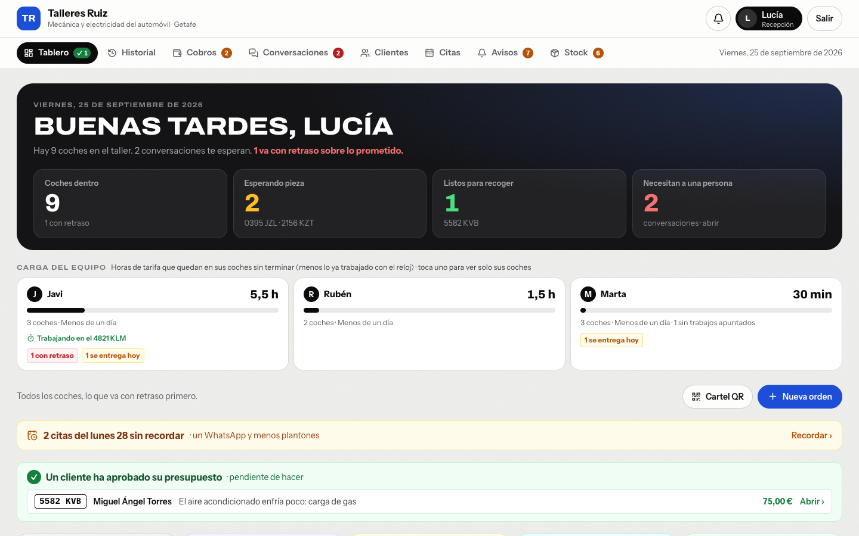This screenshot has height=536, width=859.
Task: Open the Lucía Recepción user pill
Action: 769,18
